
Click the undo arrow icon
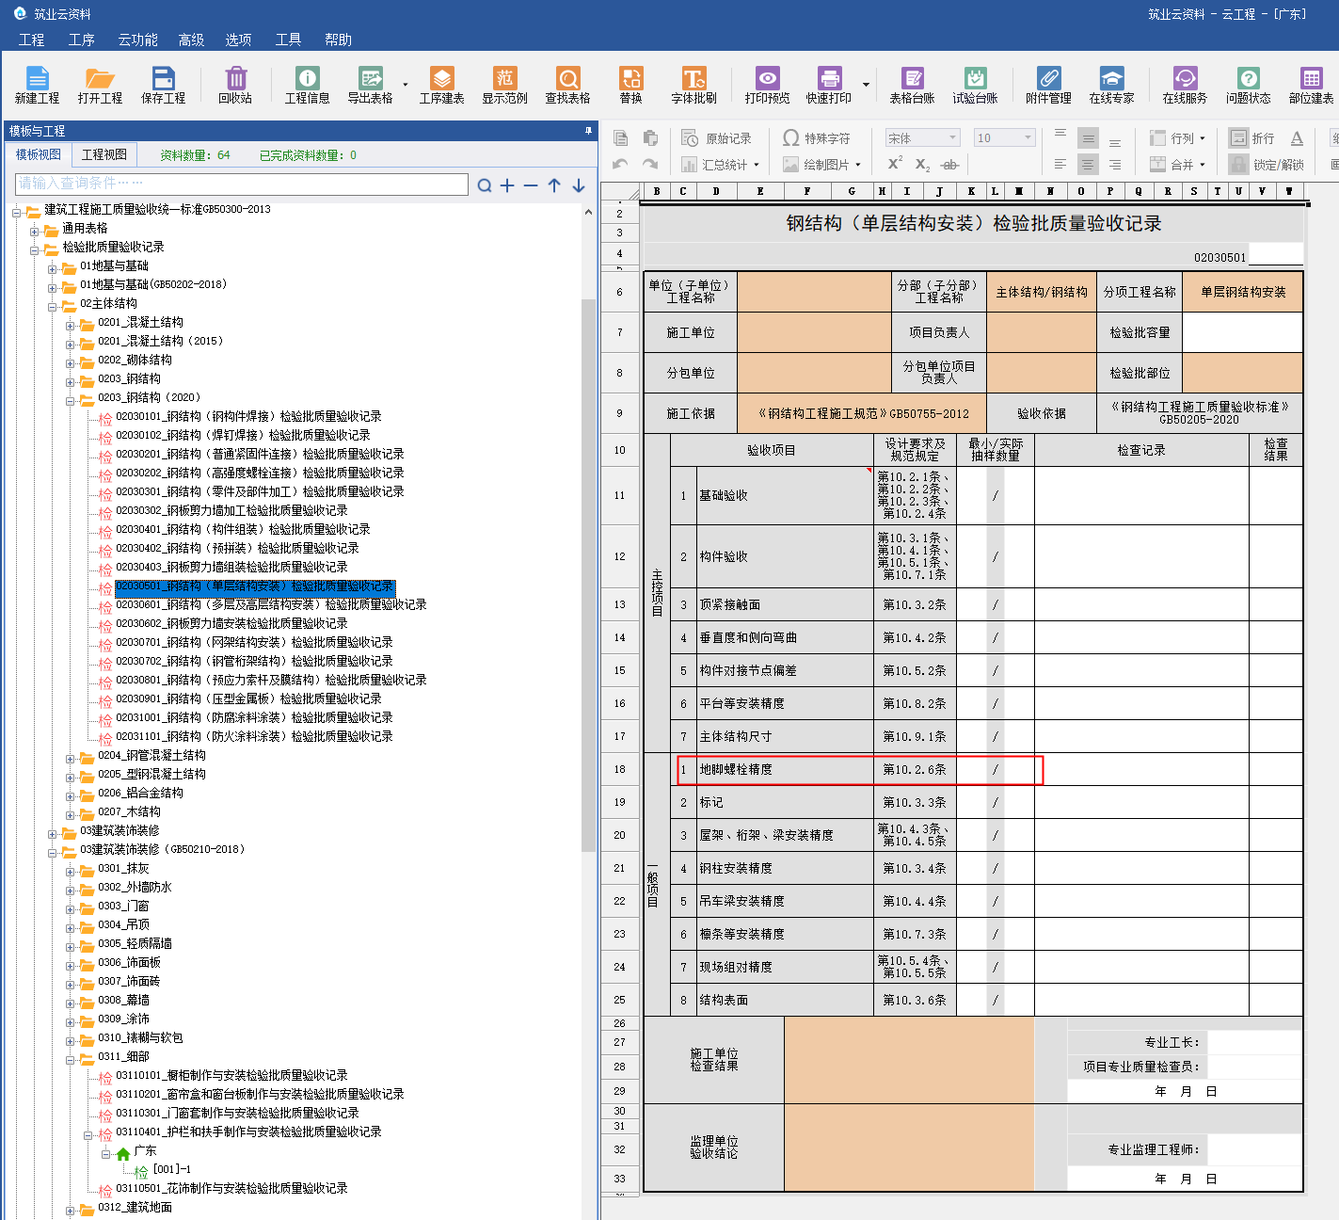click(620, 164)
